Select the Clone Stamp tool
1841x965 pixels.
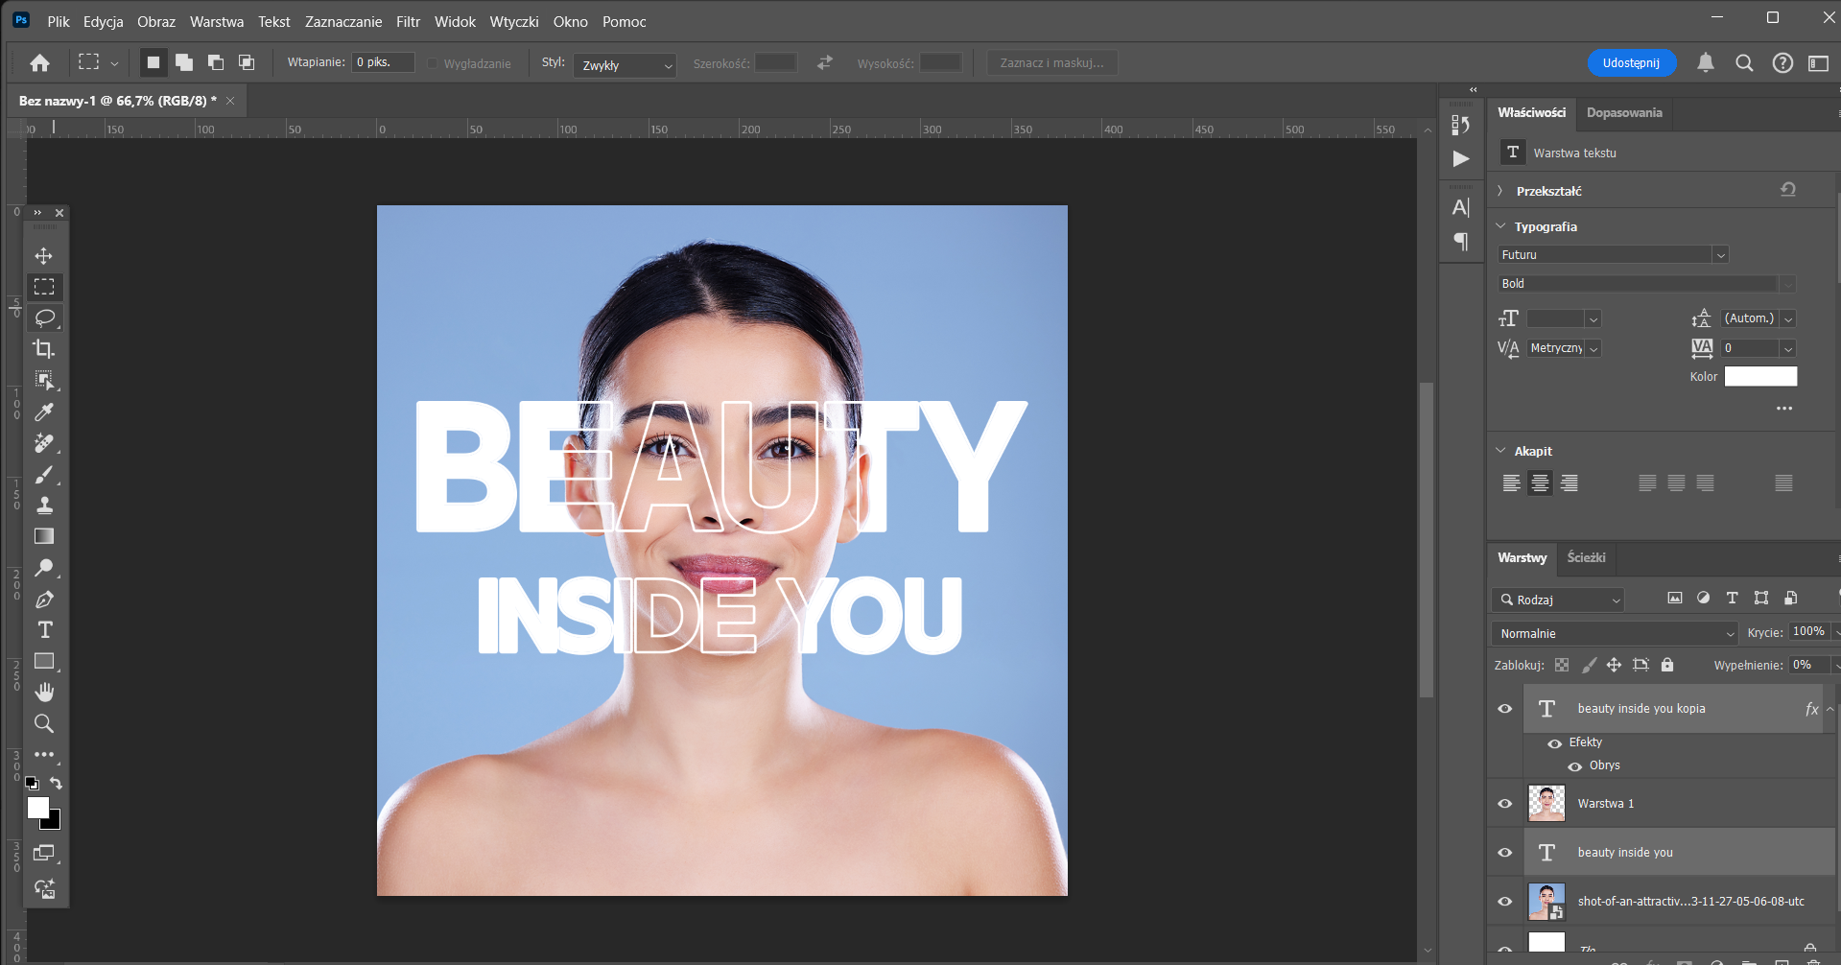coord(44,505)
